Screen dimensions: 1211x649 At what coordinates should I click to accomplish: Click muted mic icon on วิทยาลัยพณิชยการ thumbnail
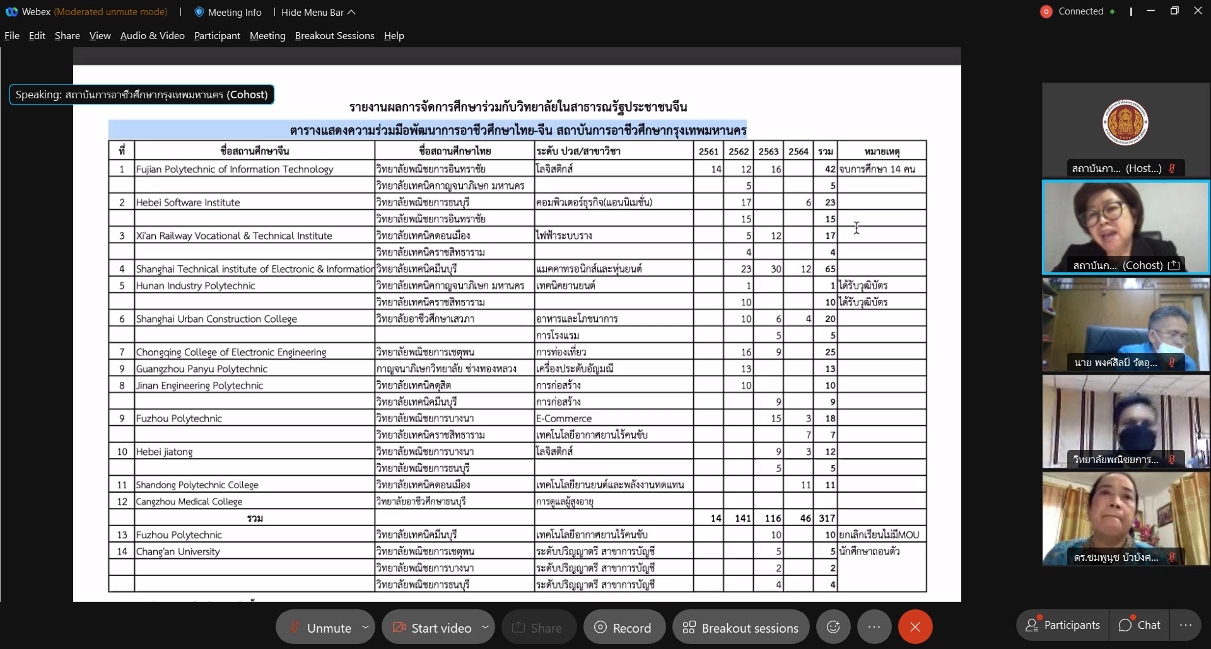tap(1171, 459)
